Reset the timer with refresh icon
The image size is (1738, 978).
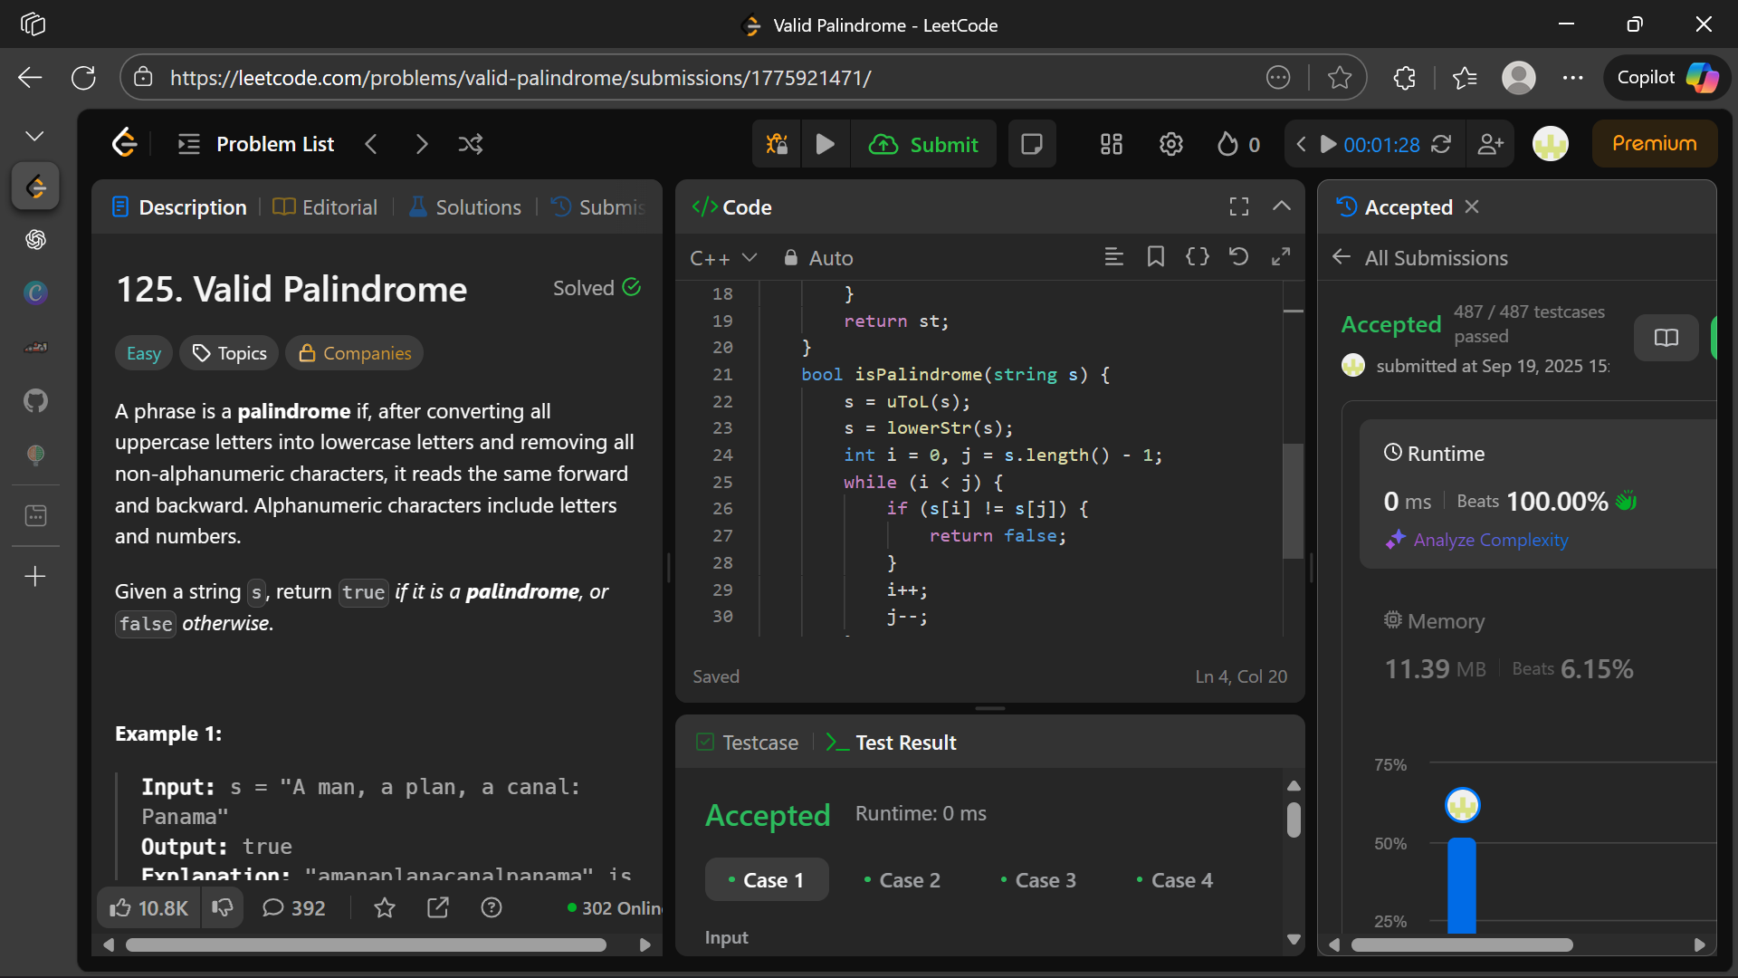pyautogui.click(x=1441, y=144)
